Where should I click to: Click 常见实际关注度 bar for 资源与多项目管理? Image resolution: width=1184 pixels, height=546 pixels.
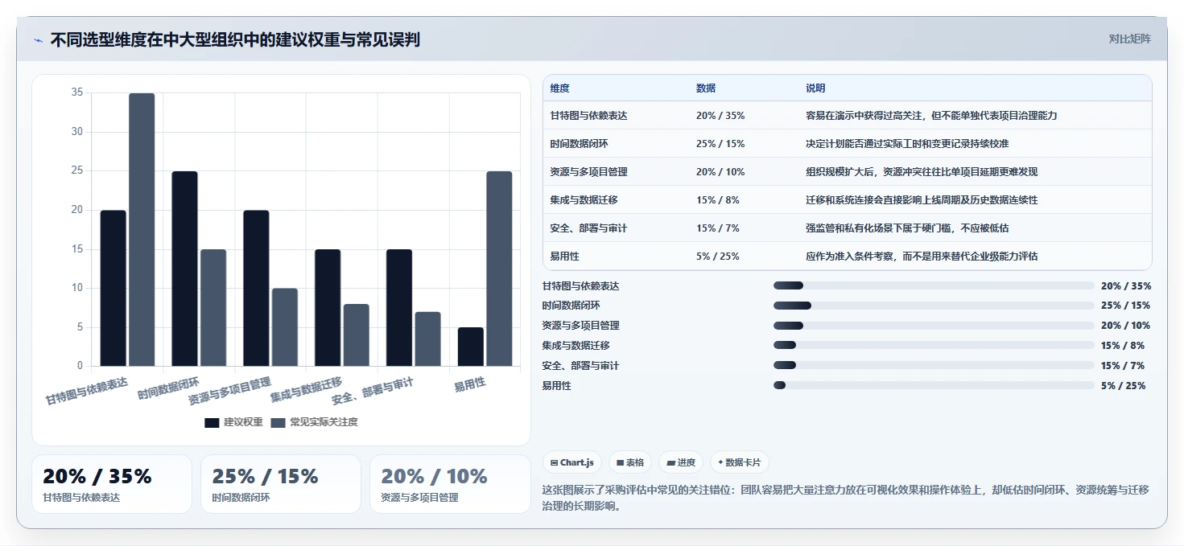click(285, 327)
